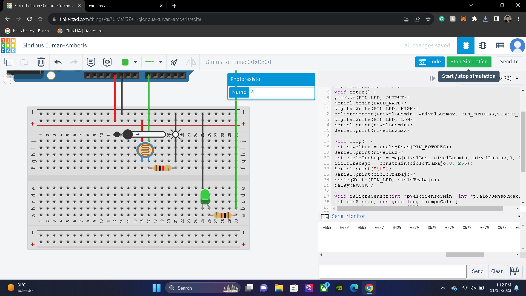The width and height of the screenshot is (526, 296).
Task: Open the component list view icon
Action: 500,45
